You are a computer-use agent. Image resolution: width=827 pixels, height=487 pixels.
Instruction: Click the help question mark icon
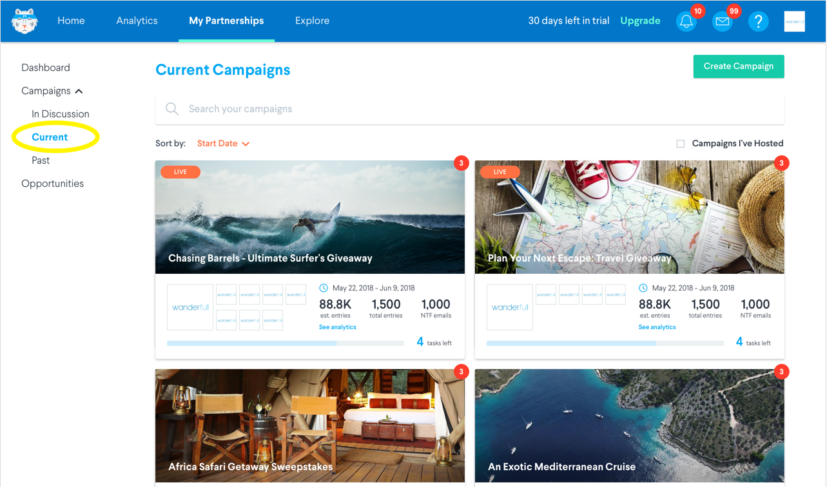(x=759, y=21)
